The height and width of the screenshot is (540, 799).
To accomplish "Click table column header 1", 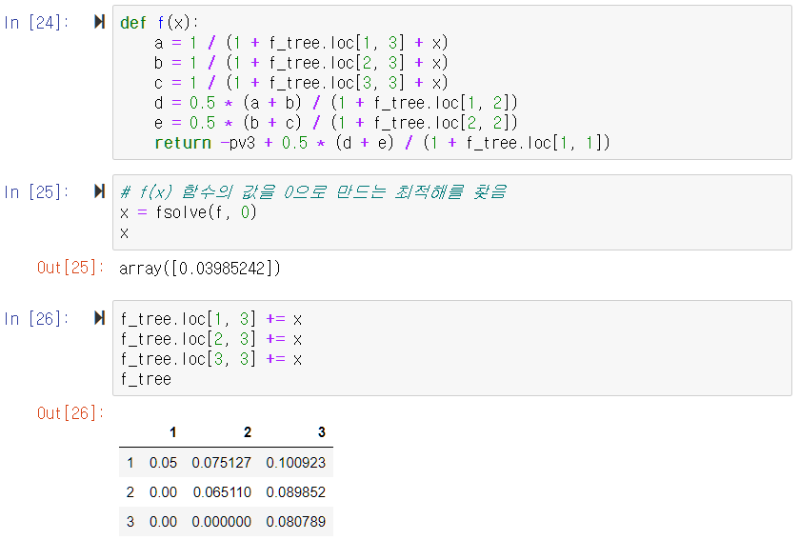I will (172, 432).
